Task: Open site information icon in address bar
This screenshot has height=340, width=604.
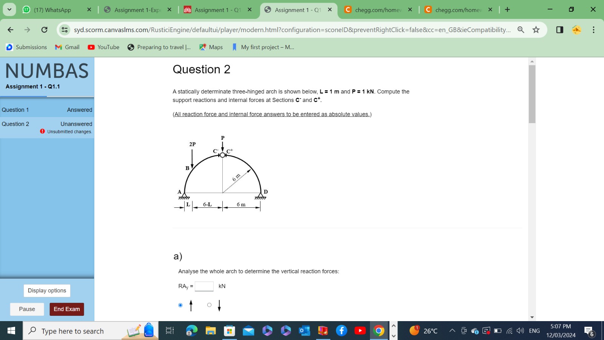Action: point(65,29)
